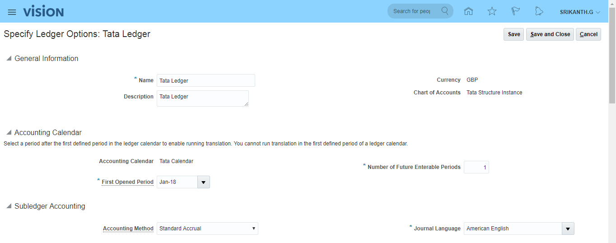Collapse the Accounting Calendar section

[x=9, y=133]
